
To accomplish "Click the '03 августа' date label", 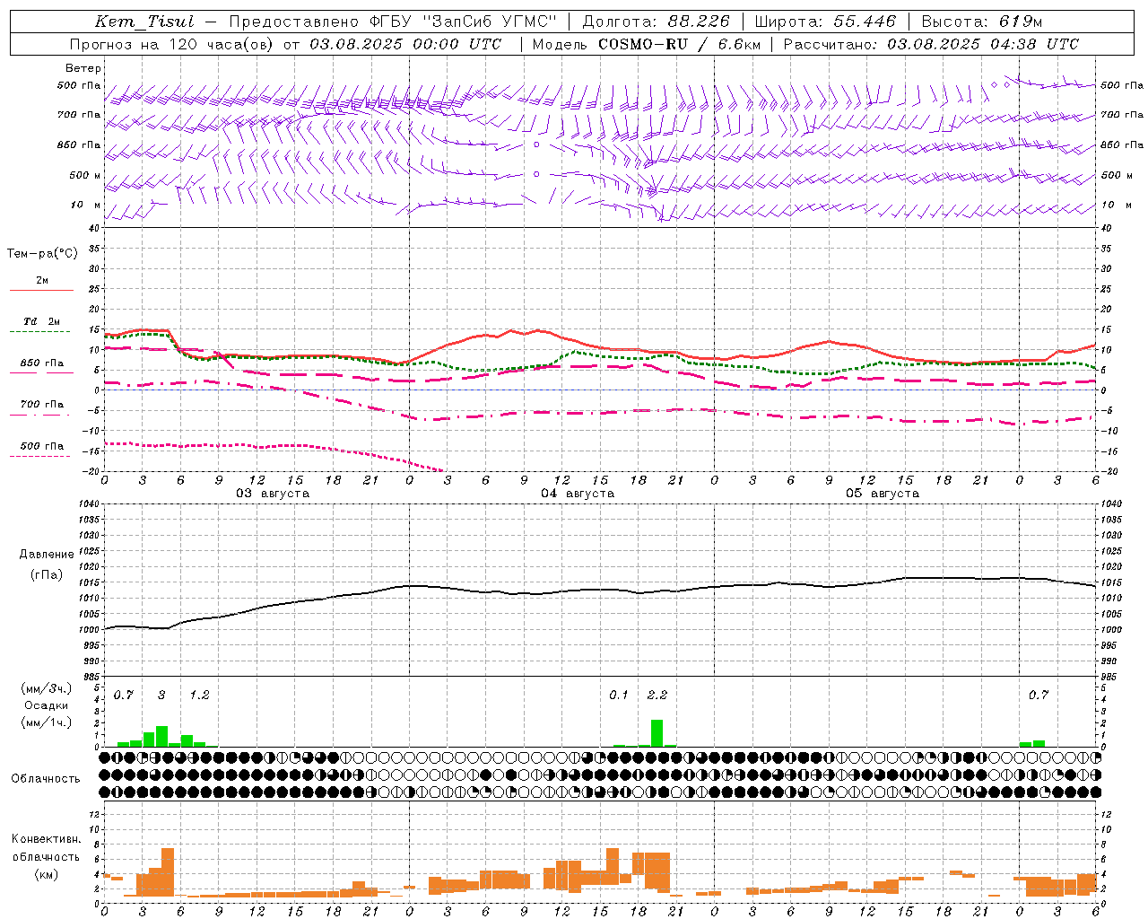I will click(x=273, y=494).
